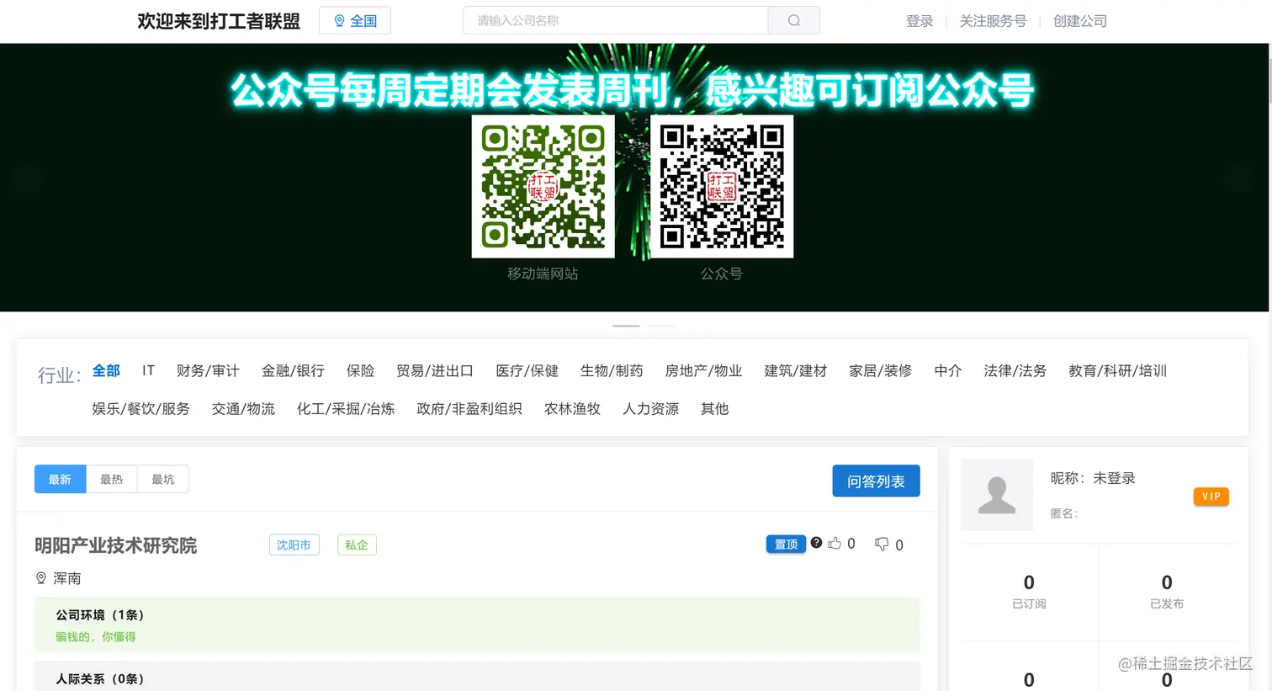The image size is (1272, 691).
Task: Click the question mark help icon
Action: coord(816,543)
